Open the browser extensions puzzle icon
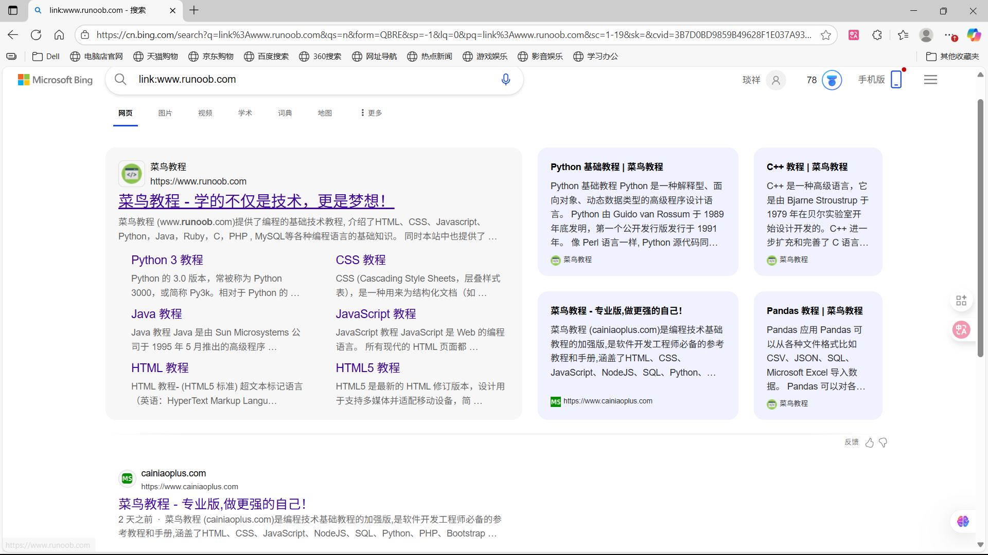This screenshot has width=988, height=555. click(x=877, y=34)
